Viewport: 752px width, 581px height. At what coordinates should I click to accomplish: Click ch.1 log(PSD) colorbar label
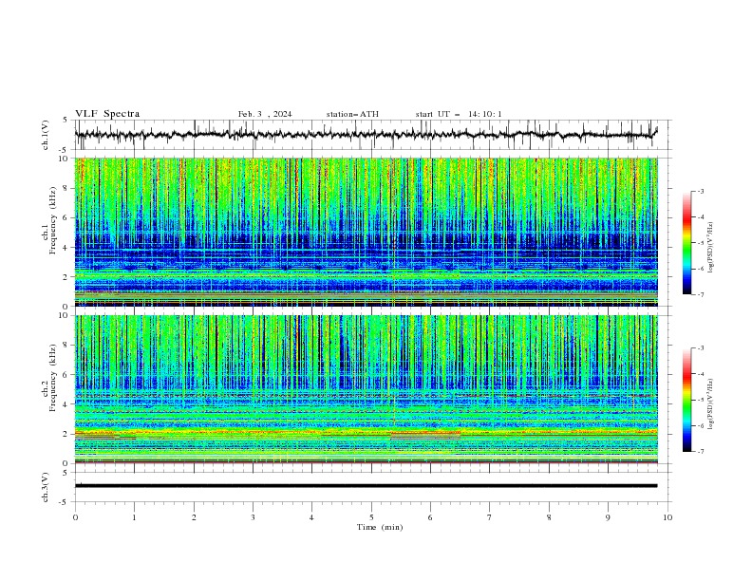[710, 248]
